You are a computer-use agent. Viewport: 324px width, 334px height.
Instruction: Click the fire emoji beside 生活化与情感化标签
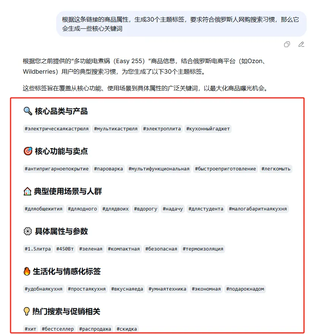pos(27,271)
